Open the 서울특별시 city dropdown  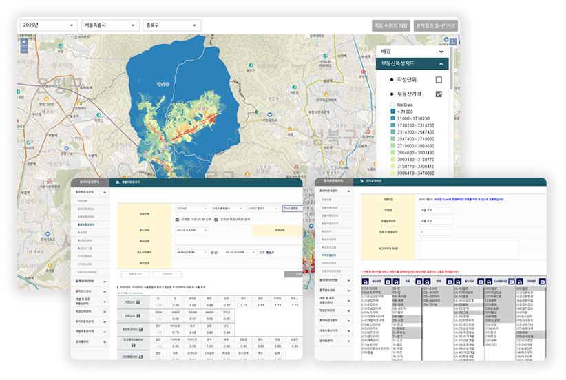coord(108,25)
